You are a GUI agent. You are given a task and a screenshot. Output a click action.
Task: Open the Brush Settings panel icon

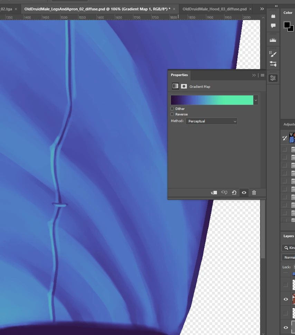coord(273,54)
